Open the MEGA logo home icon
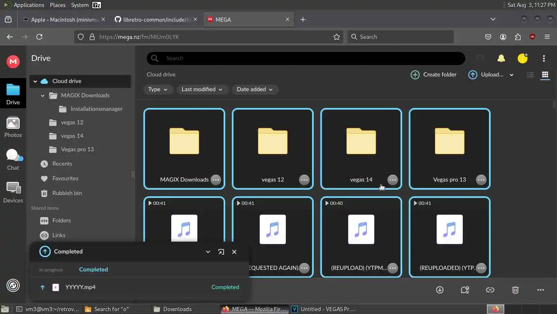The height and width of the screenshot is (314, 557). 13,61
